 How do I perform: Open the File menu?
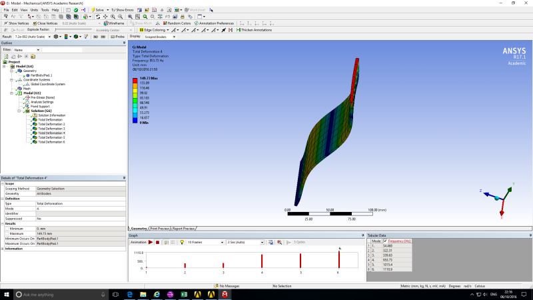(x=6, y=10)
